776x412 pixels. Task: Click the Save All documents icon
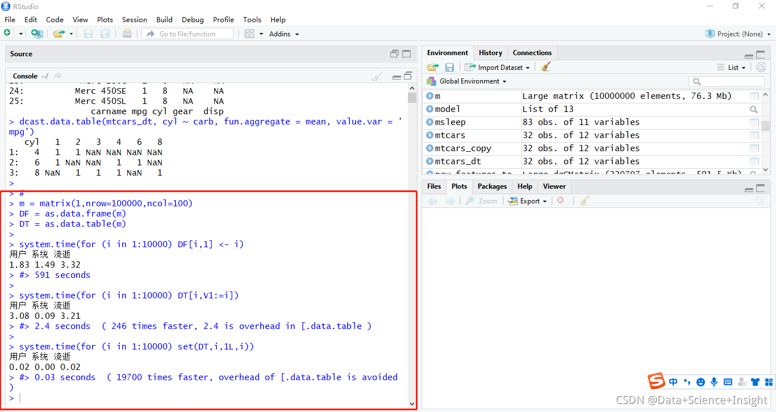coord(105,34)
